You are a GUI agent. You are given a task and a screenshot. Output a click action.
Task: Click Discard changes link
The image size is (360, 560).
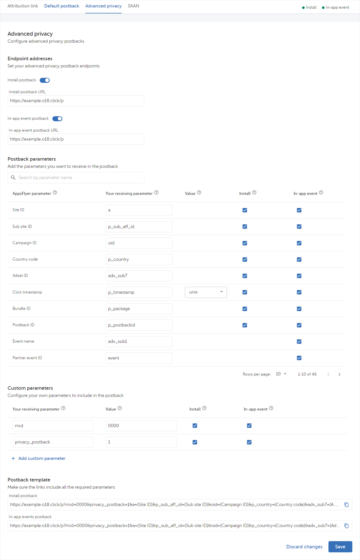(x=304, y=547)
